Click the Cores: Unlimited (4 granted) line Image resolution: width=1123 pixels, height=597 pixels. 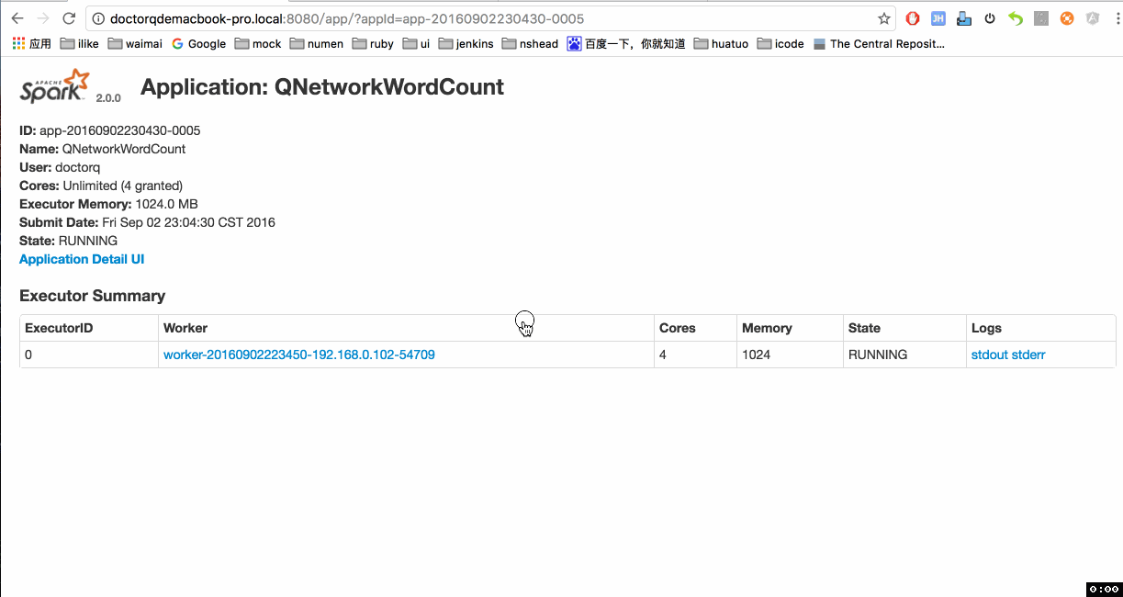pos(101,186)
